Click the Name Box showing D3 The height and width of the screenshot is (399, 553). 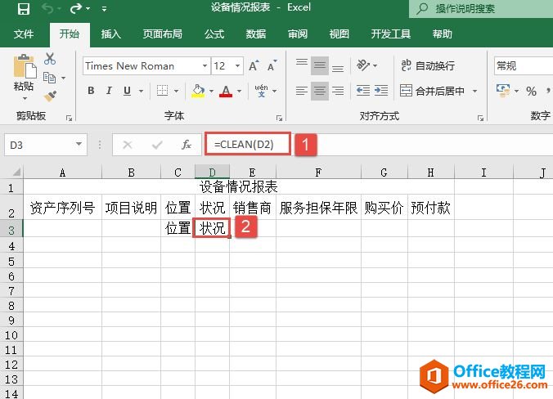[46, 145]
